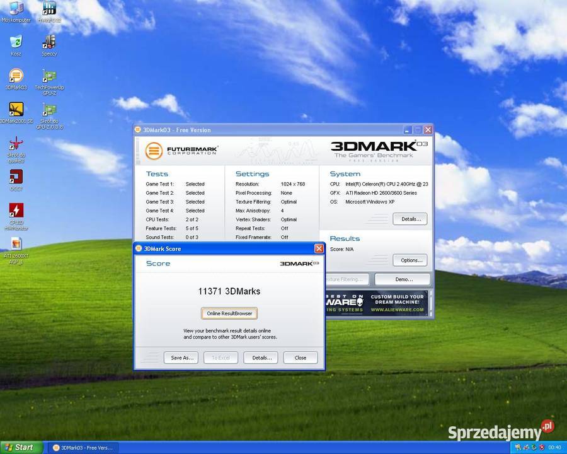
Task: Click the 3DMARK03 logo in main window
Action: 379,151
